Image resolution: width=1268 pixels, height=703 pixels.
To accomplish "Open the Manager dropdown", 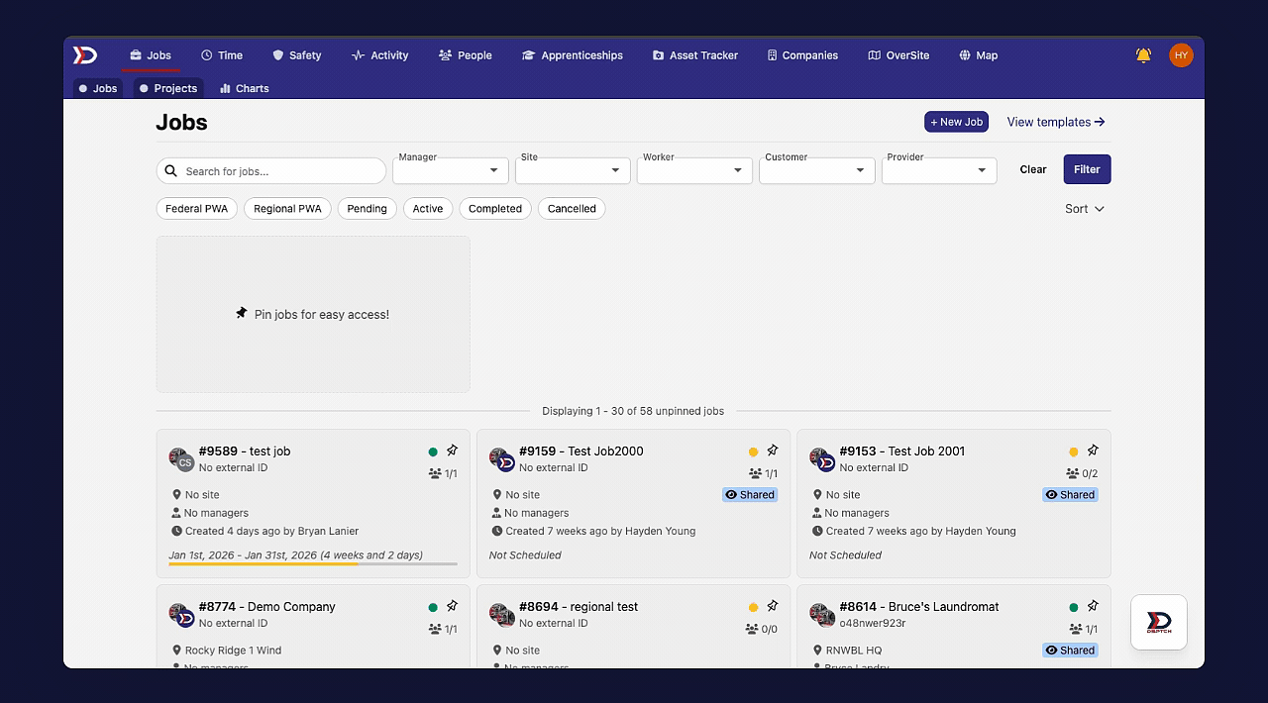I will pos(451,170).
